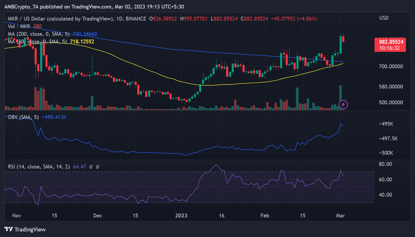The height and width of the screenshot is (237, 415).
Task: Click the OBV (SMA, 5) indicator label
Action: (23, 117)
